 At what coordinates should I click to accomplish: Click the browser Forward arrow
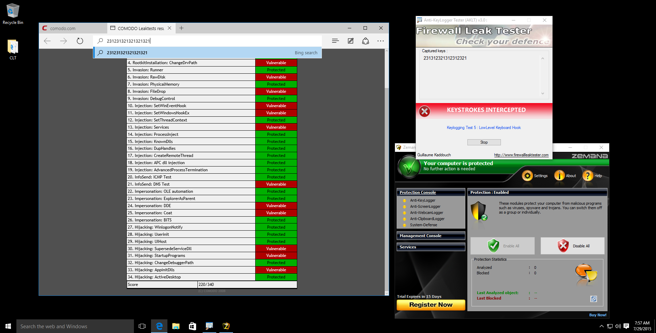pos(64,41)
